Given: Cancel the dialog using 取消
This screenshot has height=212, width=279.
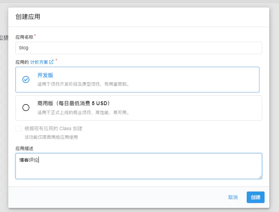Looking at the screenshot, I should 233,197.
